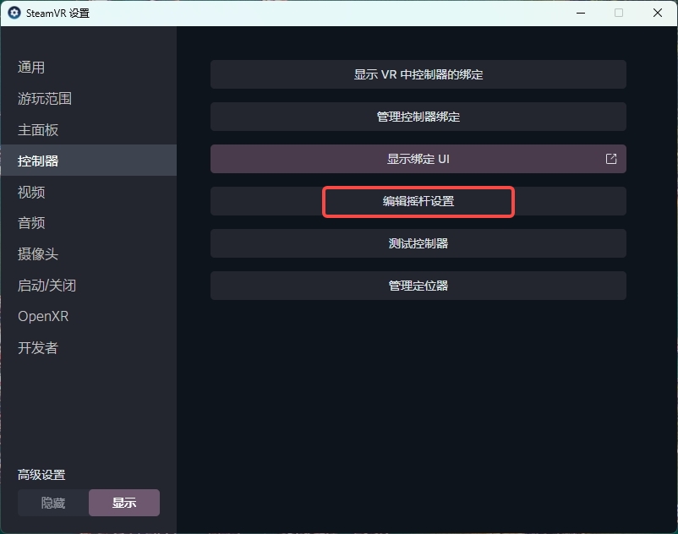Click 显示 VR 中控制器的绑定 button
Screen dimensions: 678x534
418,74
